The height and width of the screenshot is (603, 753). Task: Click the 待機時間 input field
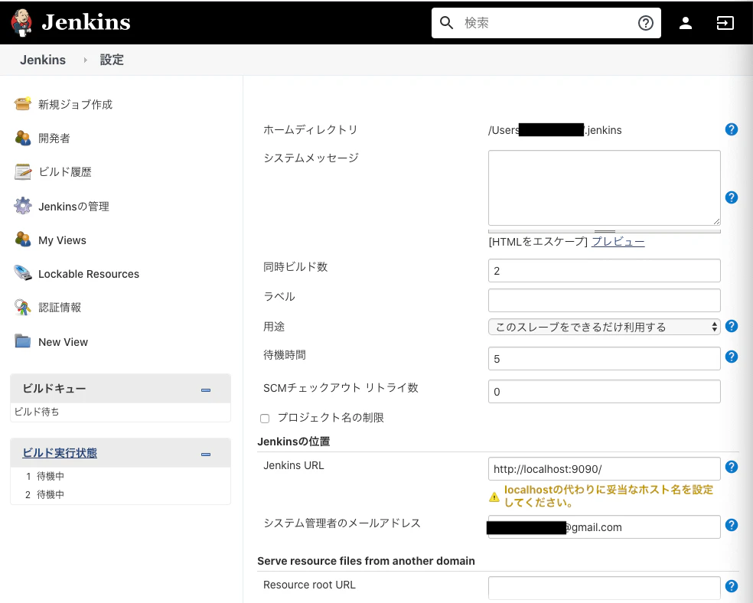[604, 359]
